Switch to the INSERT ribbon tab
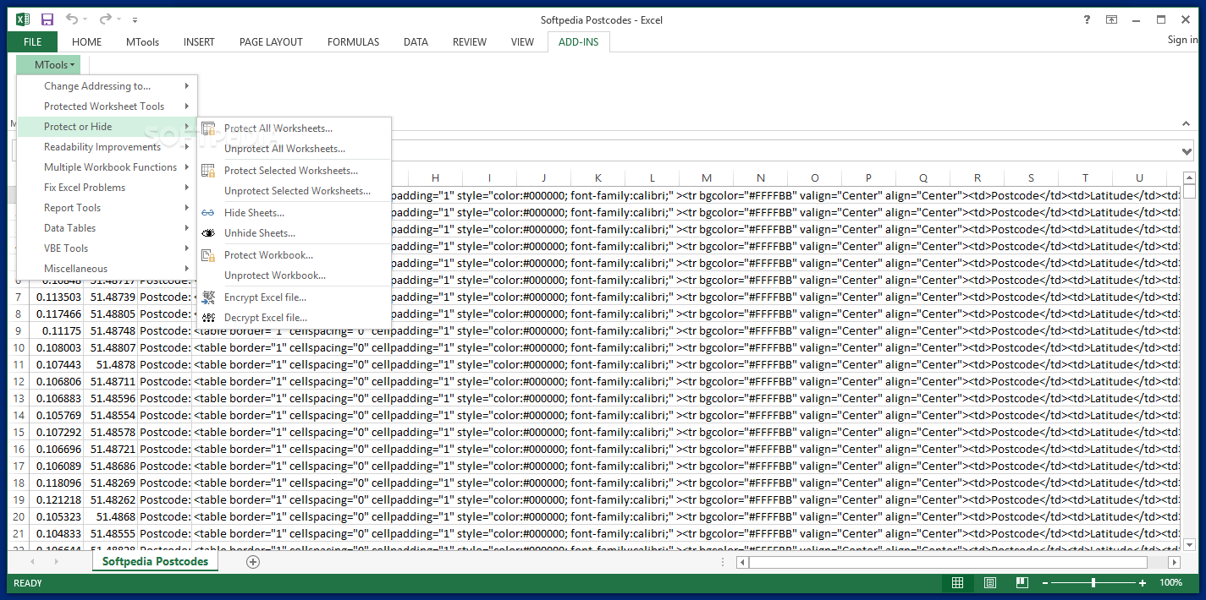This screenshot has width=1206, height=600. tap(199, 42)
